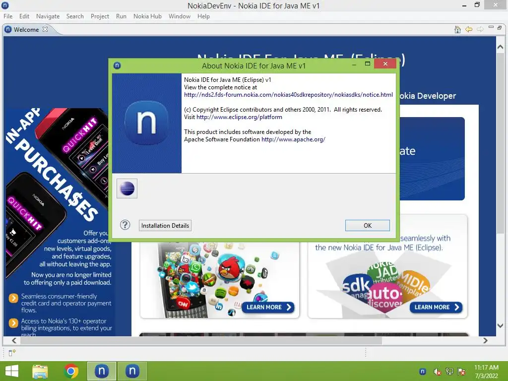Click the Angry Birds apps phone thumbnail
Image resolution: width=508 pixels, height=381 pixels.
(x=220, y=280)
